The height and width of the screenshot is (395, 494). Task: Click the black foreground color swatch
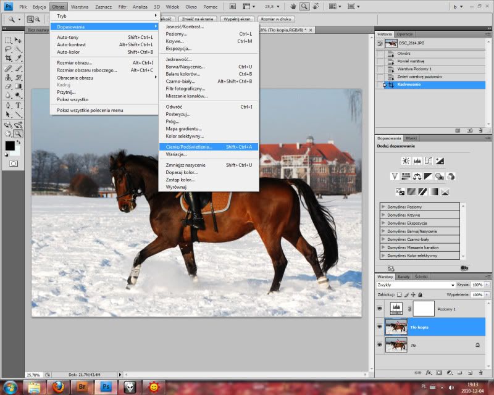coord(9,146)
